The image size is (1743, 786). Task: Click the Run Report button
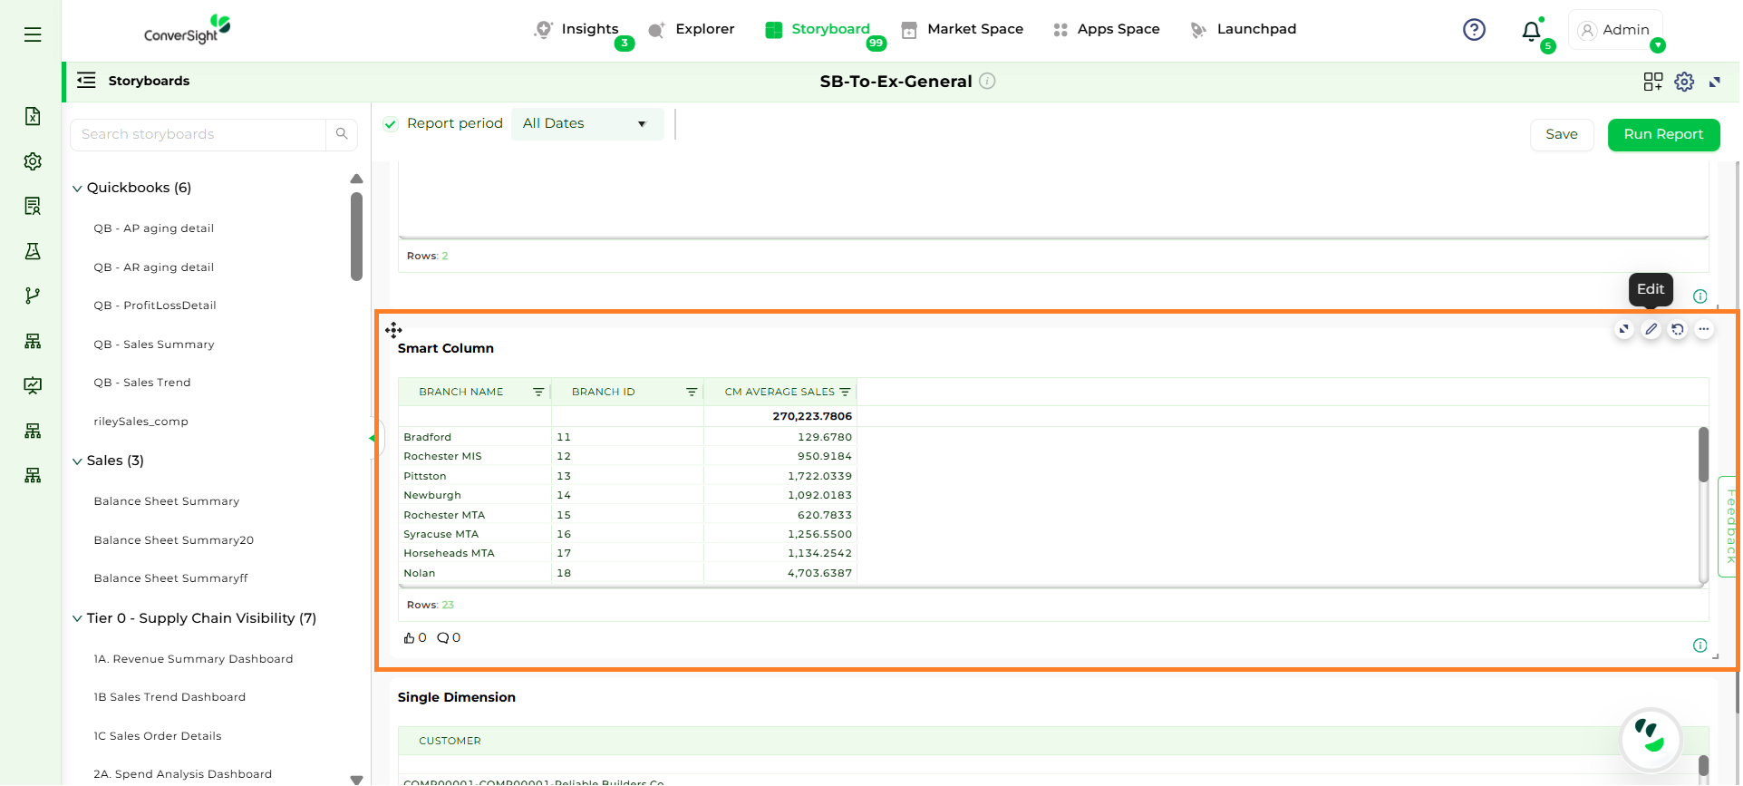pyautogui.click(x=1662, y=134)
